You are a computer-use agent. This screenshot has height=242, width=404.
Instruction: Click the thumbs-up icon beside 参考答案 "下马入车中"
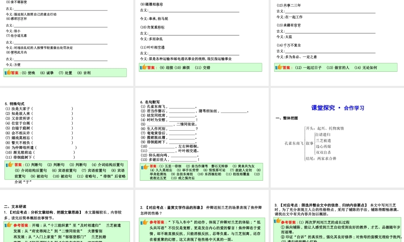[x=145, y=222]
